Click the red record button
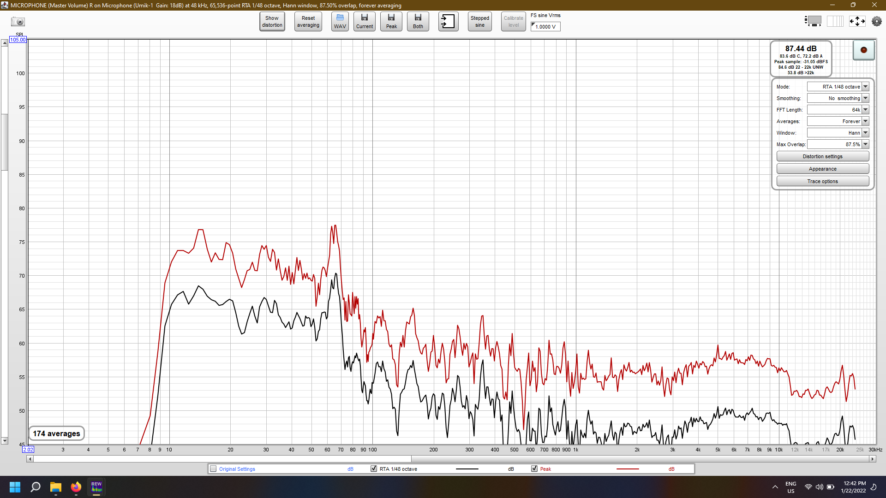Viewport: 886px width, 498px height. [x=864, y=50]
